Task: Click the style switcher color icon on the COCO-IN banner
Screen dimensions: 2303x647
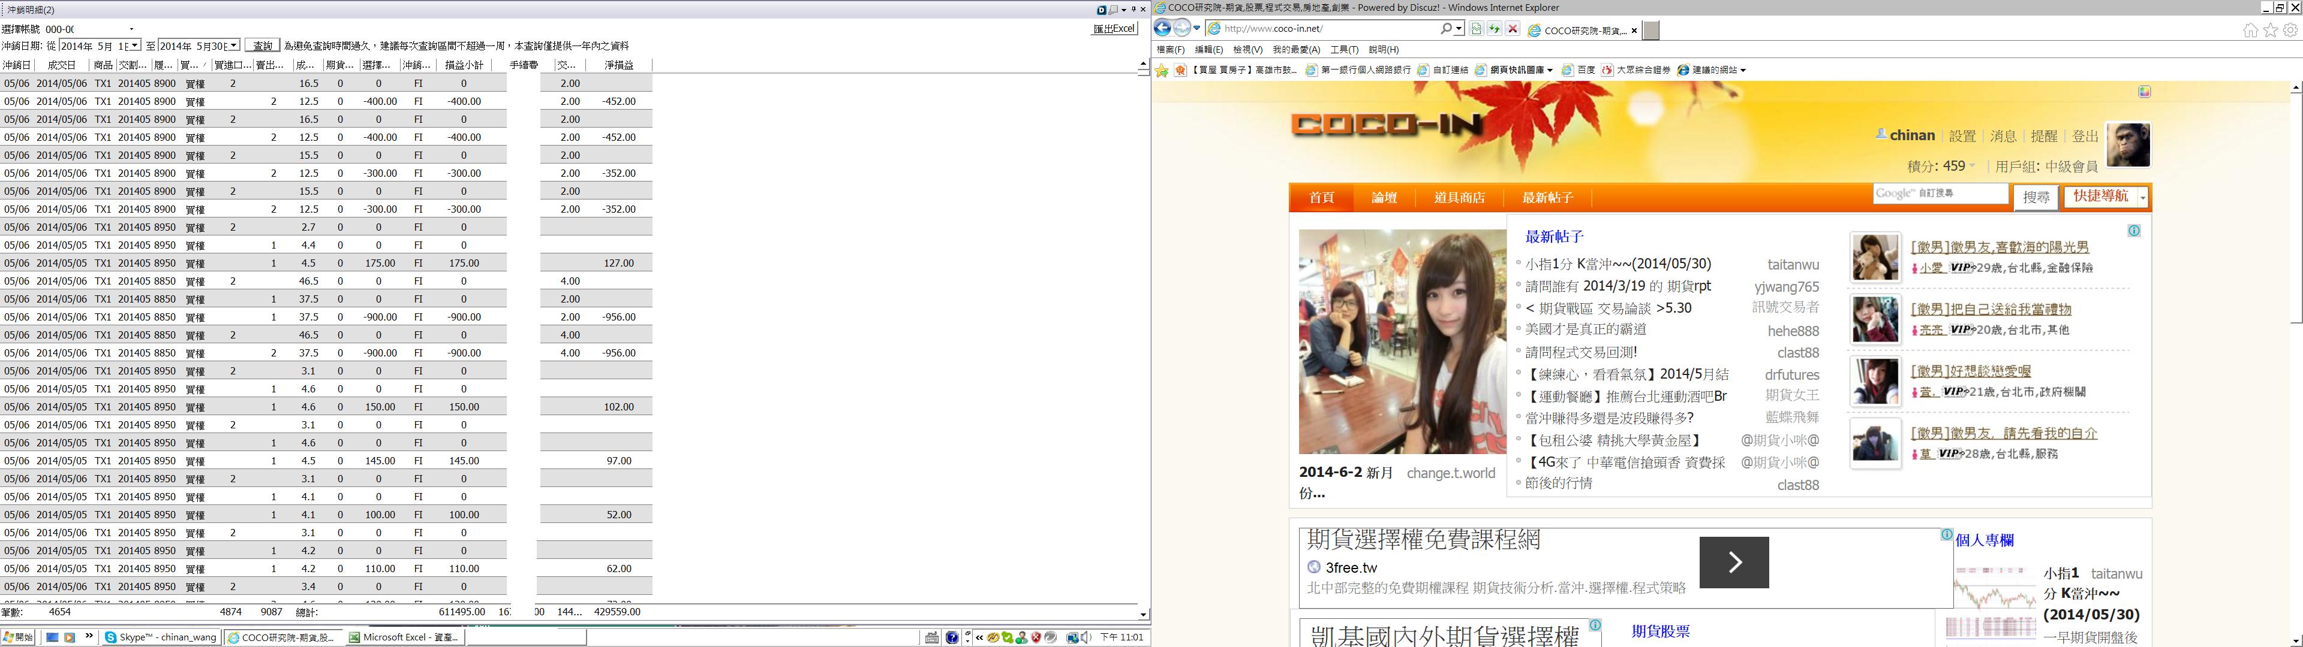Action: click(x=2144, y=92)
